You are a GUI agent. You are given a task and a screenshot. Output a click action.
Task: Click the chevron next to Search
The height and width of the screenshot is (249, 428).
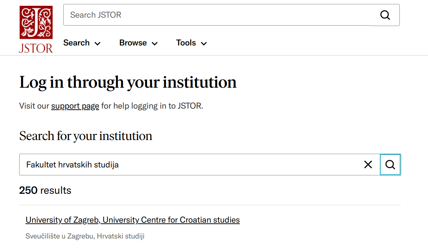(x=97, y=43)
